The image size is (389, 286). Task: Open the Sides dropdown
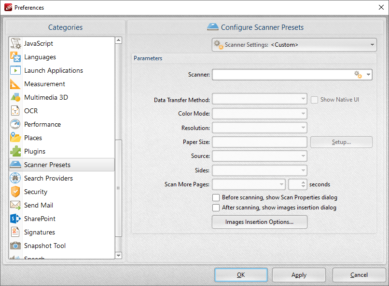click(x=260, y=170)
